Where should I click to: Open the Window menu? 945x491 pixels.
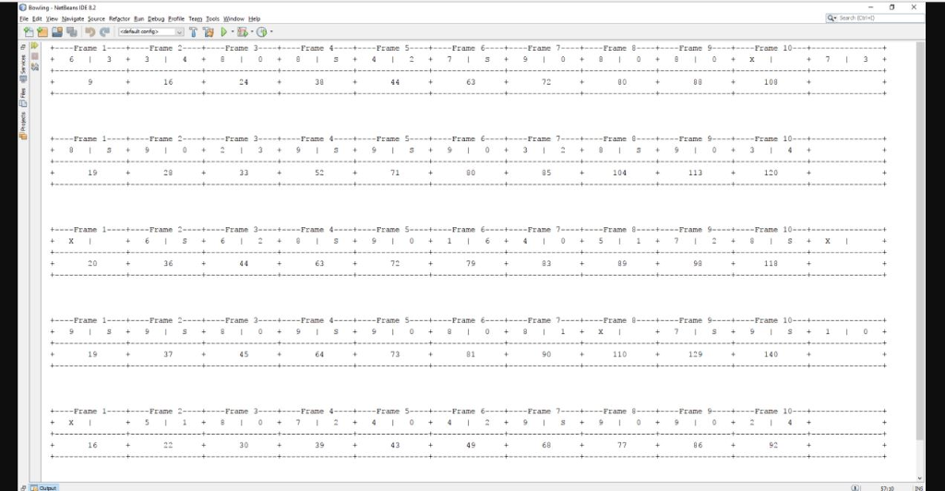[233, 18]
